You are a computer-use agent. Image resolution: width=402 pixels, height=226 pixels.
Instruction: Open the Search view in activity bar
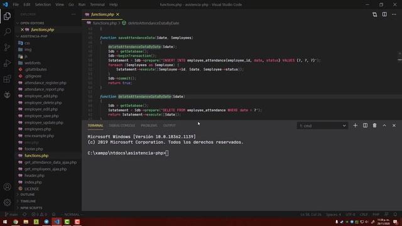(7, 32)
